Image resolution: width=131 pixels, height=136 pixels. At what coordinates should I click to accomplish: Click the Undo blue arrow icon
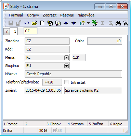27,23
